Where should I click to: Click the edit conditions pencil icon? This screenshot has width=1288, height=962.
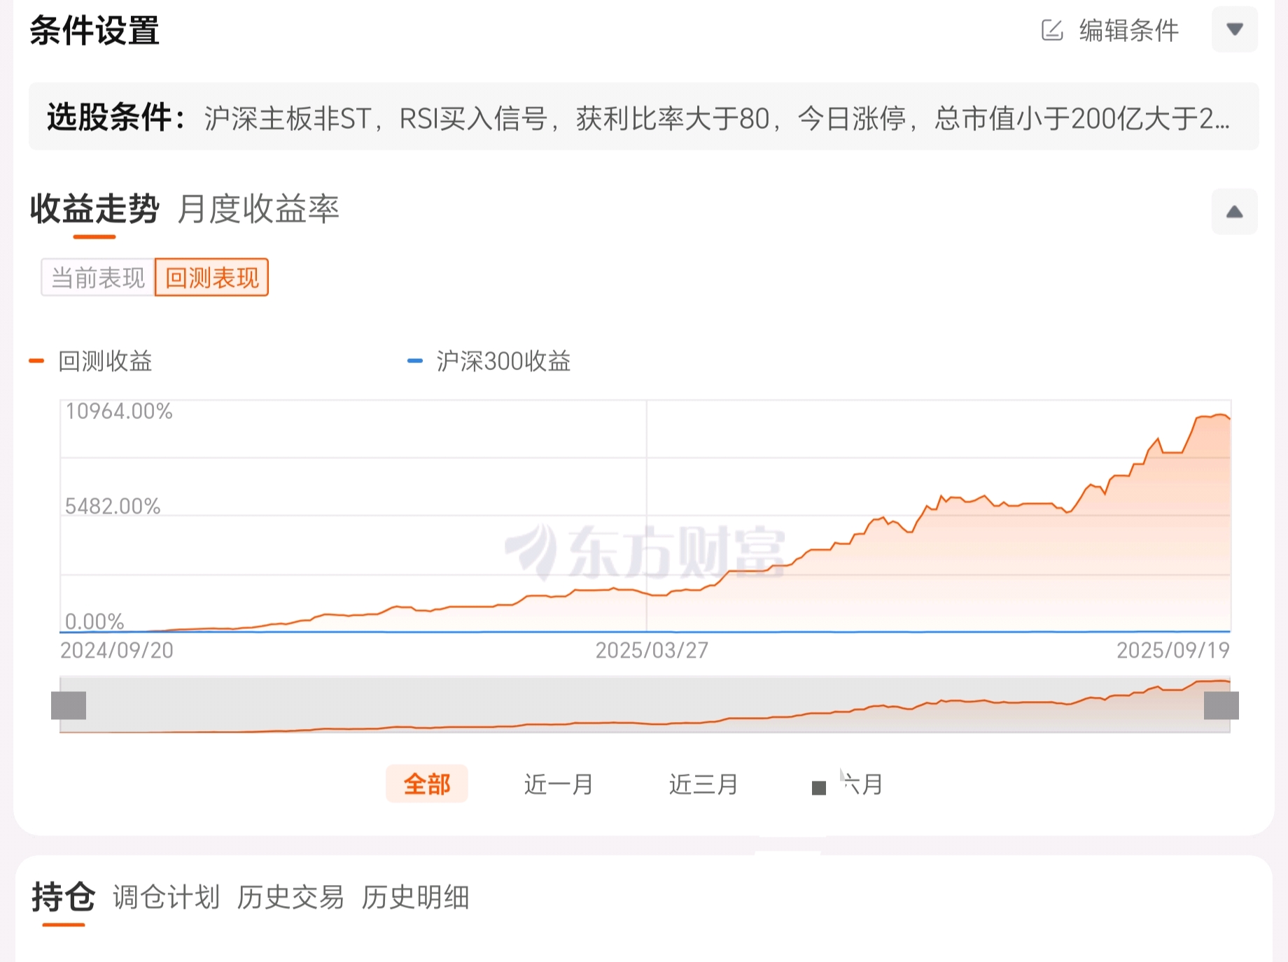coord(1052,31)
